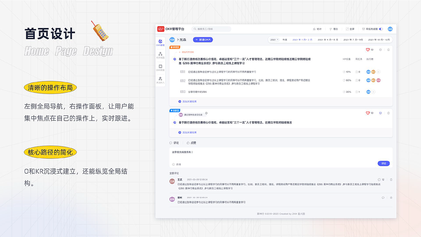The image size is (421, 237).
Task: Collapse the 创新型 objective card
Action: 380,113
